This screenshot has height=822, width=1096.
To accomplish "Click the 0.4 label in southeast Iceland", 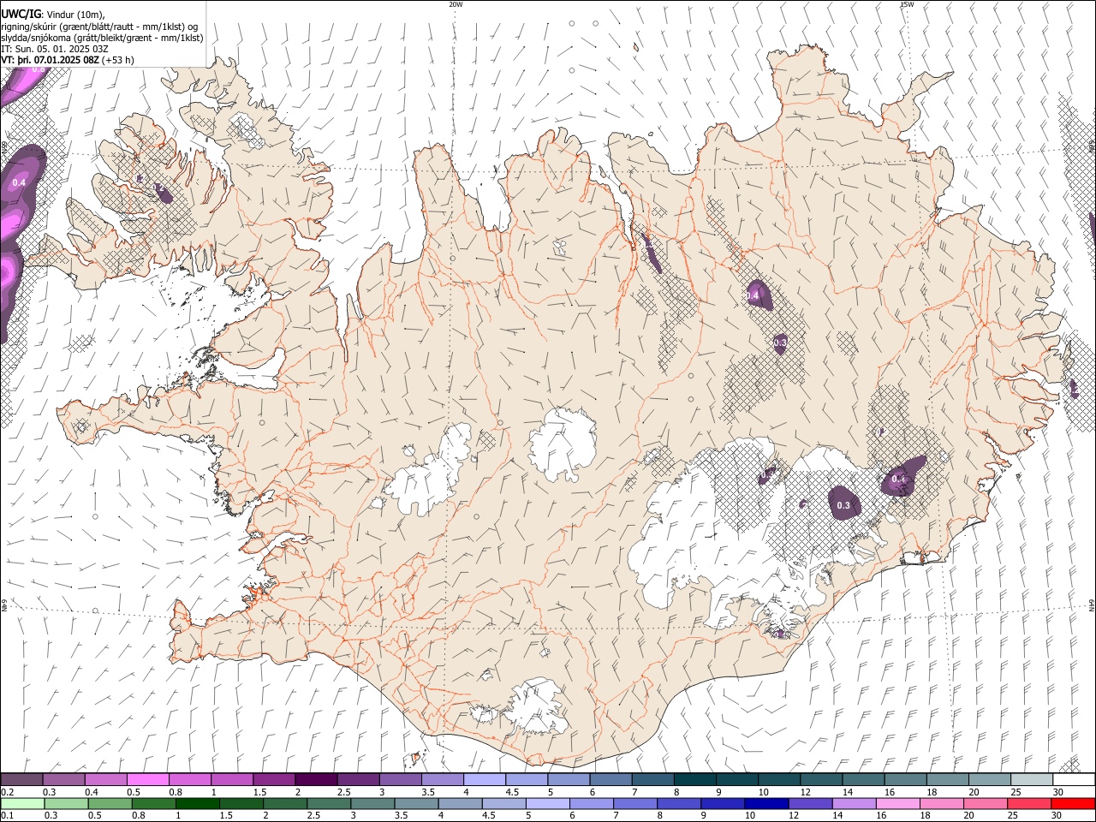I will click(x=898, y=479).
